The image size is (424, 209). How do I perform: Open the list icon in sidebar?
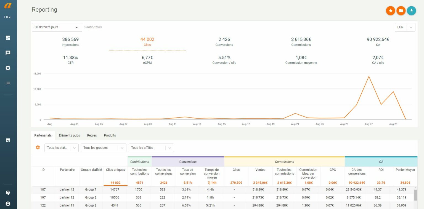coord(8,83)
